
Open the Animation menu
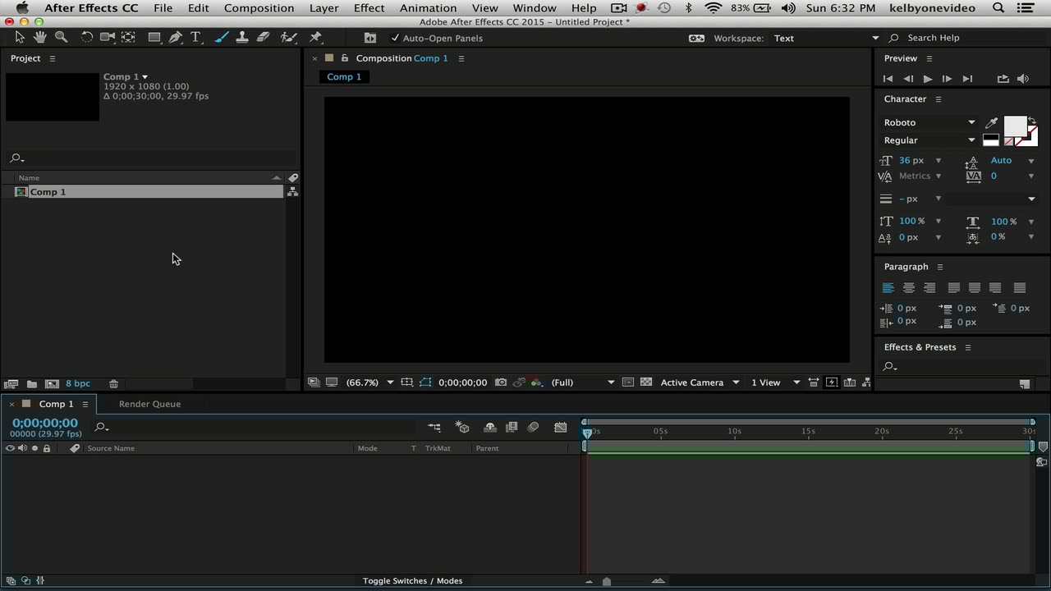[x=428, y=8]
